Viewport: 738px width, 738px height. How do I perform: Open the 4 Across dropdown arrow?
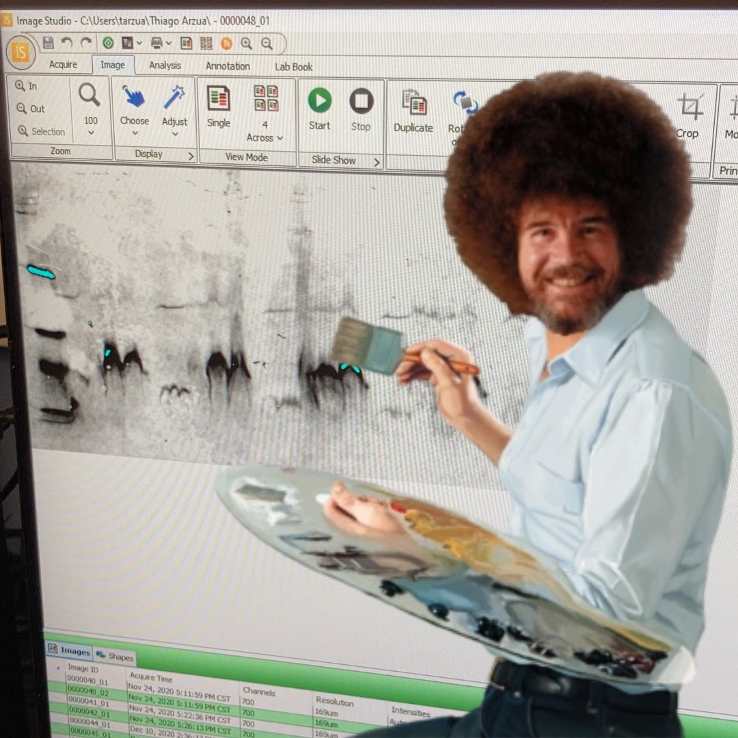[x=280, y=138]
